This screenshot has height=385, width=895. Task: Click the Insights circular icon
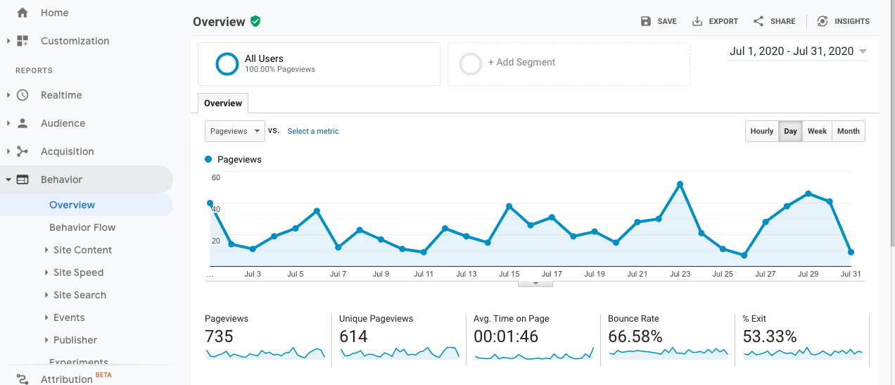823,21
